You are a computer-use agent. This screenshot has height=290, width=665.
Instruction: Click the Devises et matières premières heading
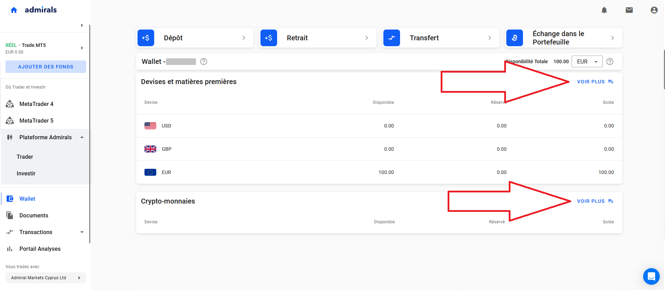point(189,82)
